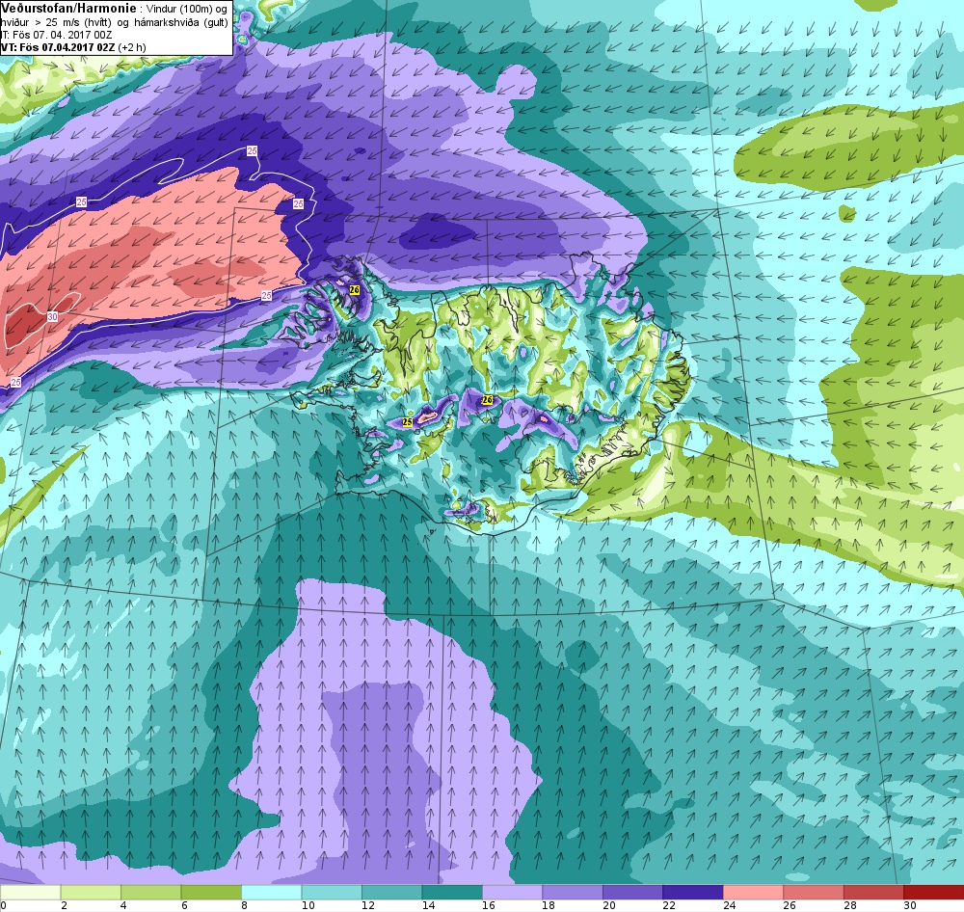Screen dimensions: 964x912
Task: Click the legend scale number 6
Action: point(184,905)
